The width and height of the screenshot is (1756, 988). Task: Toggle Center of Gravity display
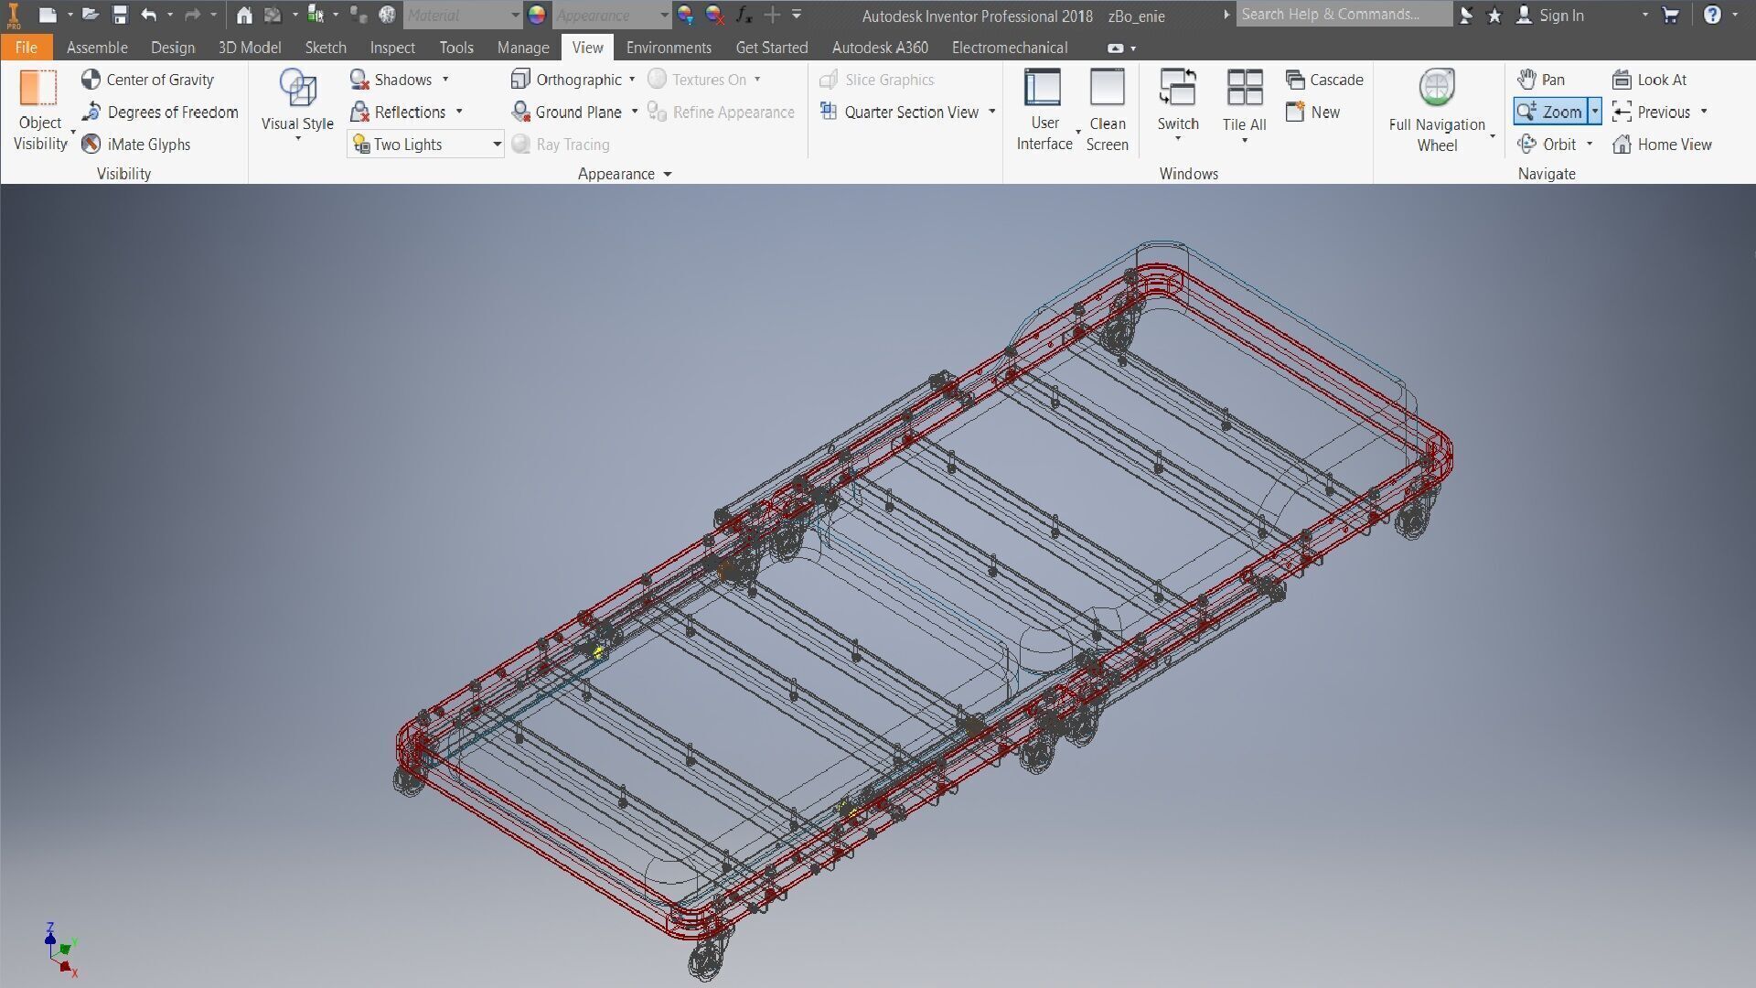(x=147, y=80)
